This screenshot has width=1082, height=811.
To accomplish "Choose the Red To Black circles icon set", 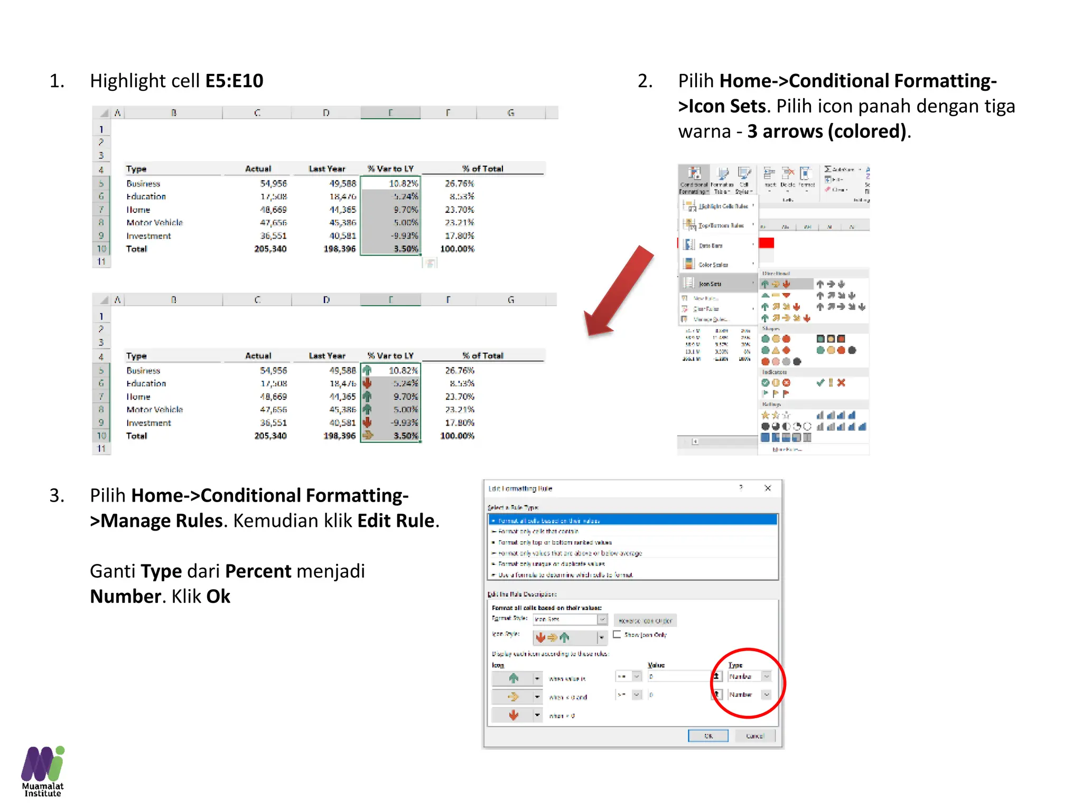I will pyautogui.click(x=781, y=362).
